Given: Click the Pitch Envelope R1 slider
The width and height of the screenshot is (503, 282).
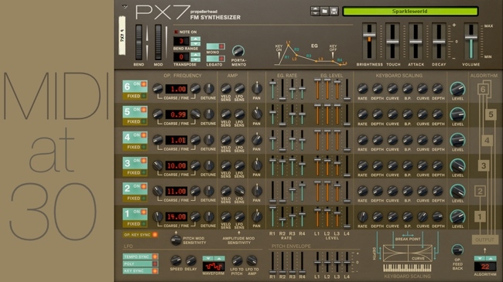Looking at the screenshot, I should point(272,263).
